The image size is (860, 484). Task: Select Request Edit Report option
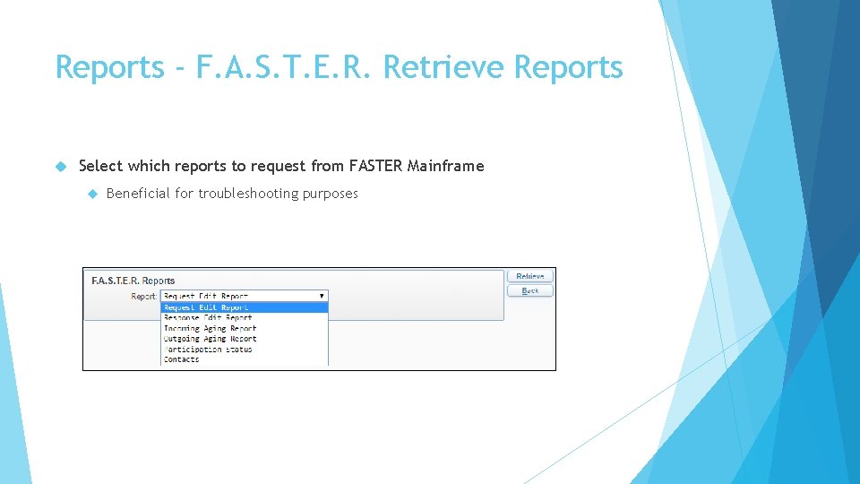tap(244, 307)
